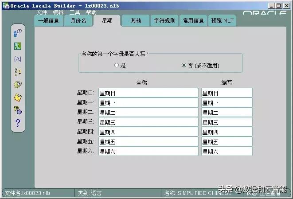The height and width of the screenshot is (199, 293).
Task: Click the 全称 column heading
Action: pyautogui.click(x=141, y=82)
